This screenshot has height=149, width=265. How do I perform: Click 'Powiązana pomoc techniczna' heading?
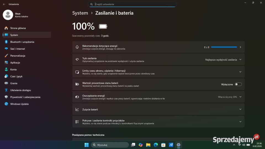click(x=88, y=135)
